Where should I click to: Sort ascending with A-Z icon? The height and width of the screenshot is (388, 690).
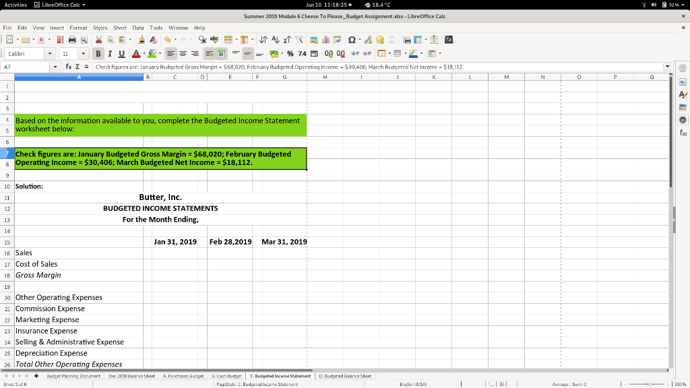[275, 40]
